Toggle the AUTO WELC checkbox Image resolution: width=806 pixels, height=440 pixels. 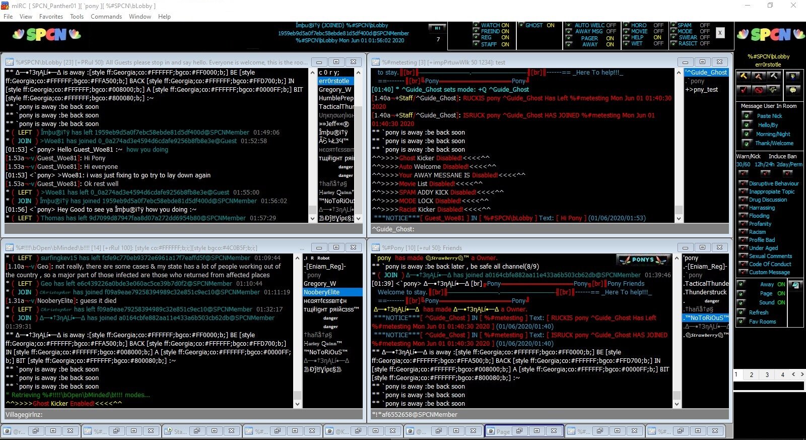click(569, 25)
